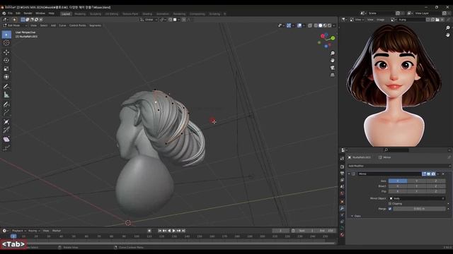Open the Mirror Object body field

[x=417, y=198]
